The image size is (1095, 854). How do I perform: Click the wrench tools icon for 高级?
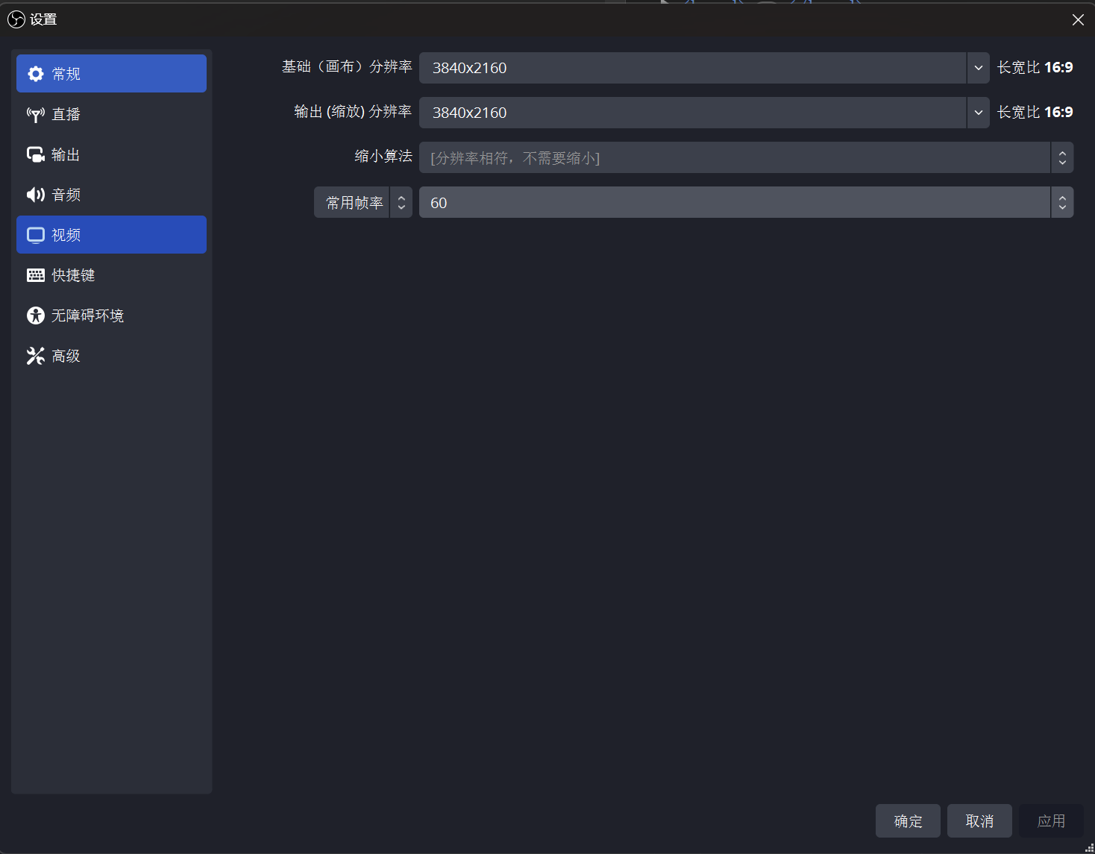coord(35,356)
